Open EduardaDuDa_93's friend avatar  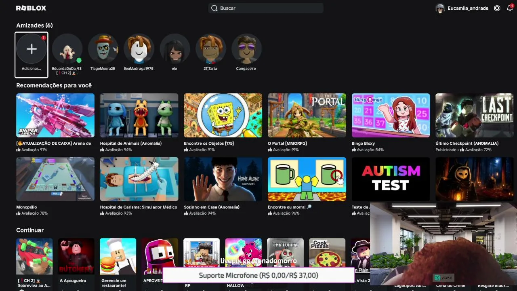tap(67, 49)
